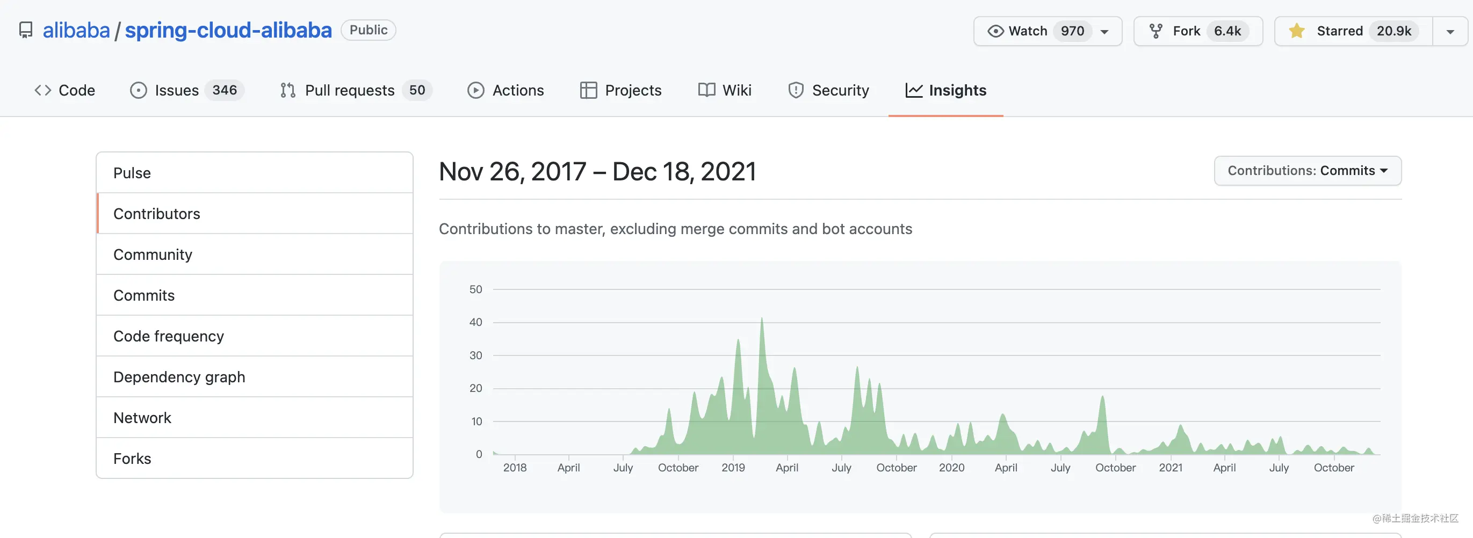Click the Insights graph icon
1473x538 pixels.
coord(914,90)
